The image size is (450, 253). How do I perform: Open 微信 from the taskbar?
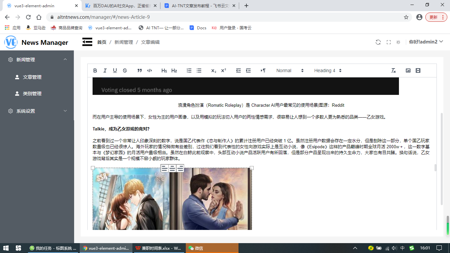point(212,248)
